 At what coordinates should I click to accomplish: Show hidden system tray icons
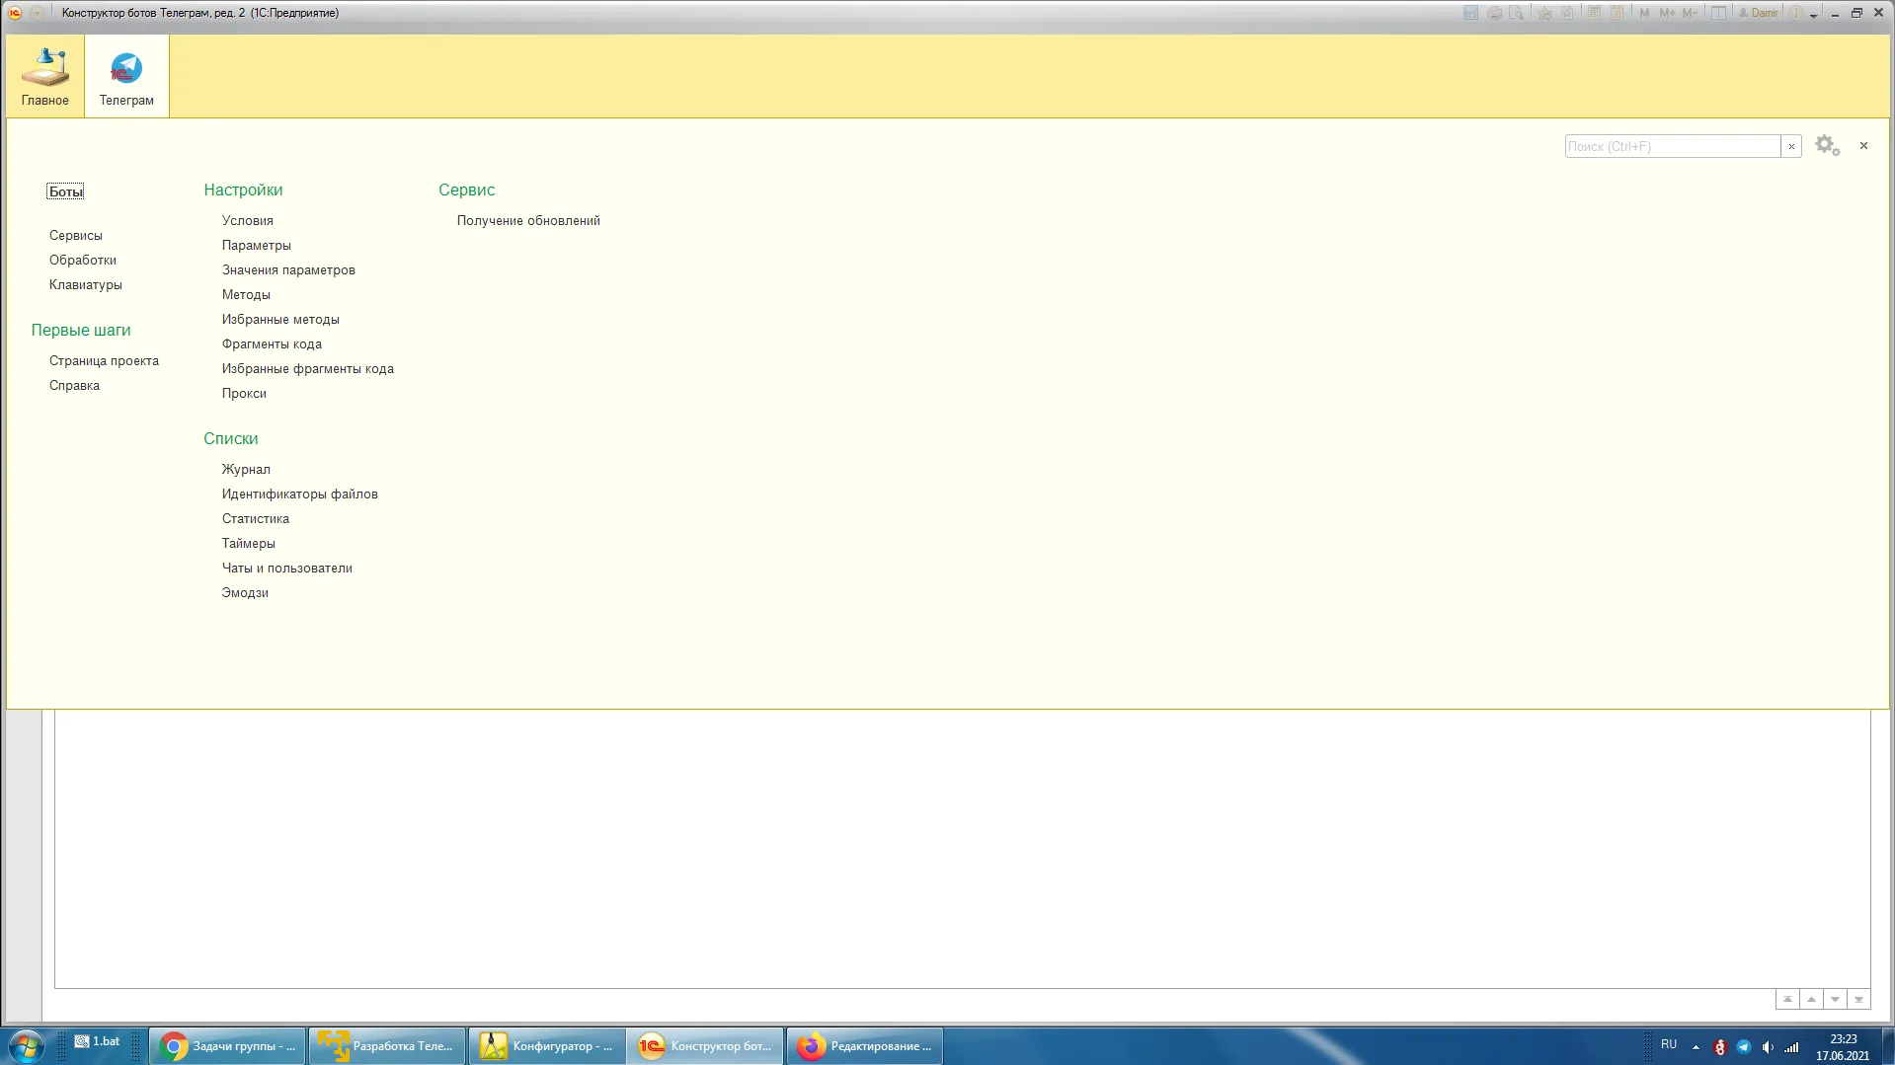coord(1696,1046)
